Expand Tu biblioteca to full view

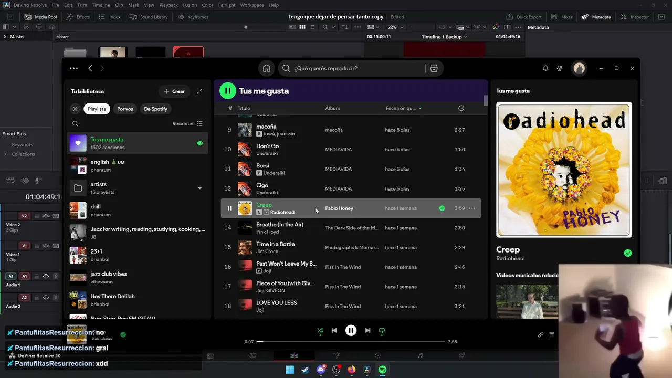(x=199, y=91)
